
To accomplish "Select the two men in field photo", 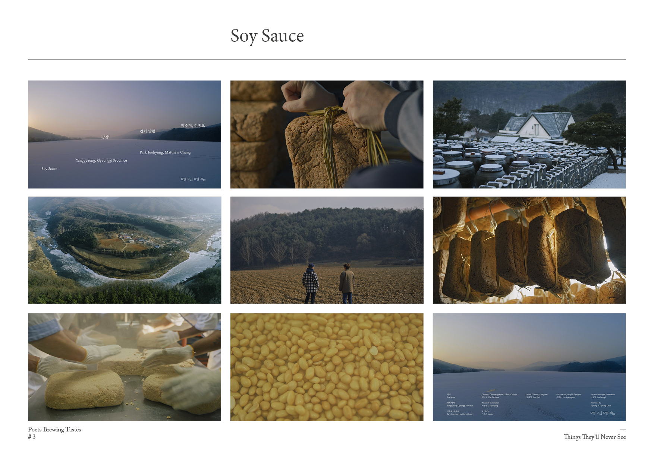I will click(327, 250).
